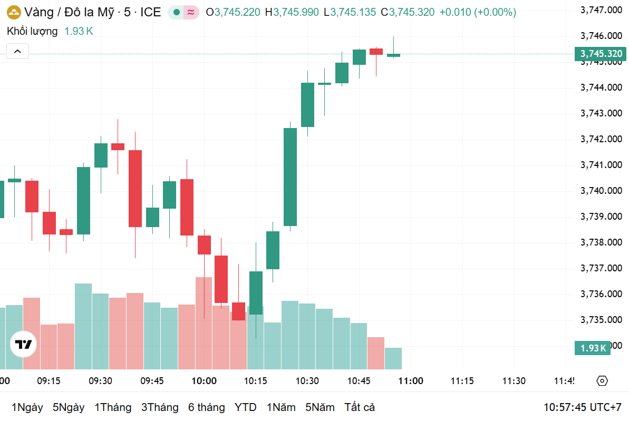Image resolution: width=629 pixels, height=421 pixels.
Task: Open the TradingView logo badge
Action: tap(23, 344)
